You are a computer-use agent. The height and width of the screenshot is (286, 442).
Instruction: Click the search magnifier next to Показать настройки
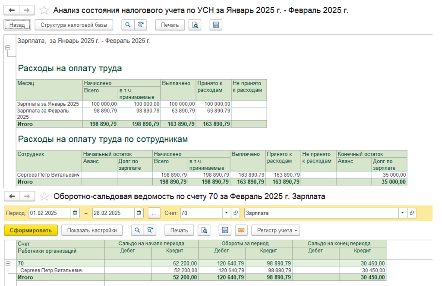[x=137, y=230]
